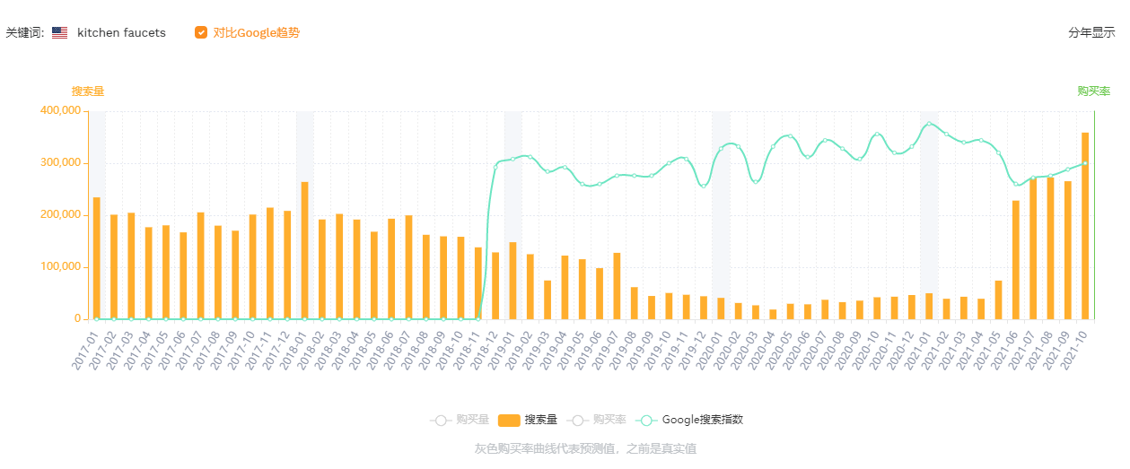Click the US flag icon beside keyword
Viewport: 1130px width, 469px height.
coord(59,33)
